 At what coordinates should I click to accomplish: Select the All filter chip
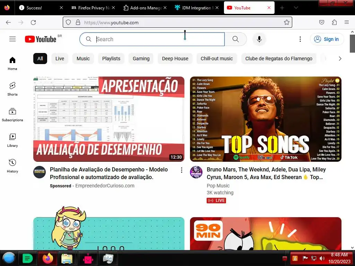point(40,59)
